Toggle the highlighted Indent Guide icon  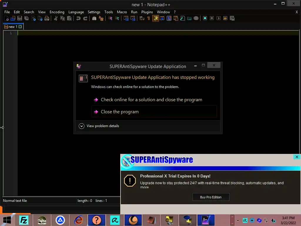(x=155, y=19)
